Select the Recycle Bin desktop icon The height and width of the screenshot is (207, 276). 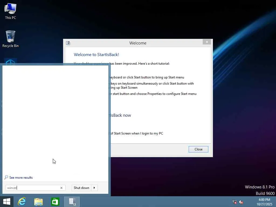(11, 39)
